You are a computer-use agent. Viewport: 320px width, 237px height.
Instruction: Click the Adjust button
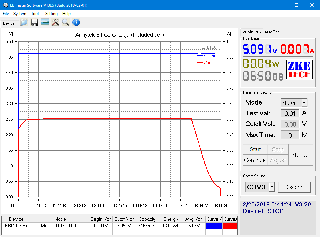click(278, 160)
